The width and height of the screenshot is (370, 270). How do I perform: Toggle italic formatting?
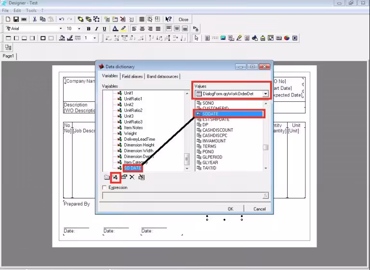tap(96, 29)
